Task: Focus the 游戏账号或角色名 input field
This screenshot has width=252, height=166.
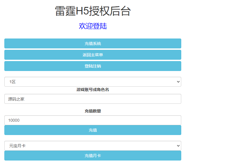Action: tap(93, 99)
